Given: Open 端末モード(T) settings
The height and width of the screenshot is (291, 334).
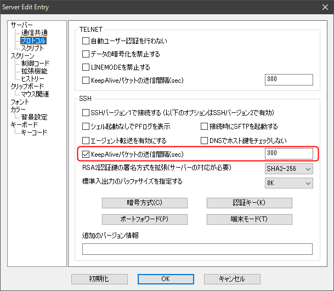Looking at the screenshot, I should [249, 219].
